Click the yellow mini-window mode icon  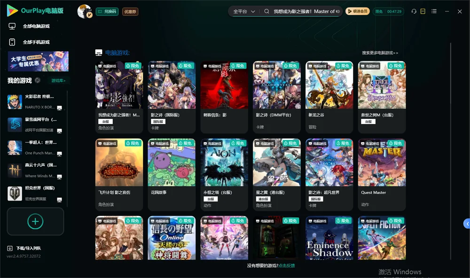[x=423, y=11]
